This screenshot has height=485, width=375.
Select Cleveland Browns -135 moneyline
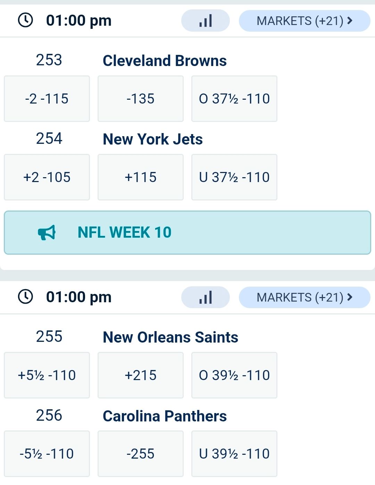coord(141,99)
